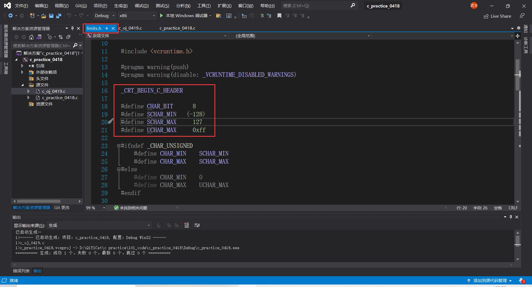Close the limits.h tab
Screen dimensions: 532x287
(113, 28)
